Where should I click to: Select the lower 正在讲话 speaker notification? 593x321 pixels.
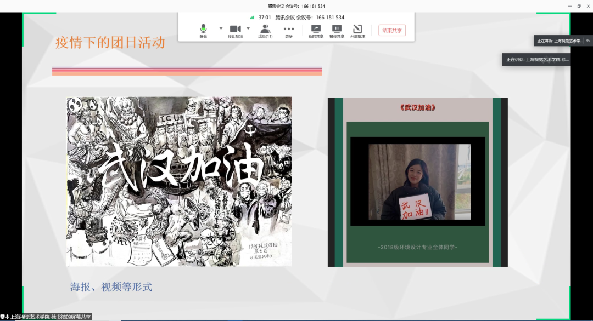coord(537,60)
